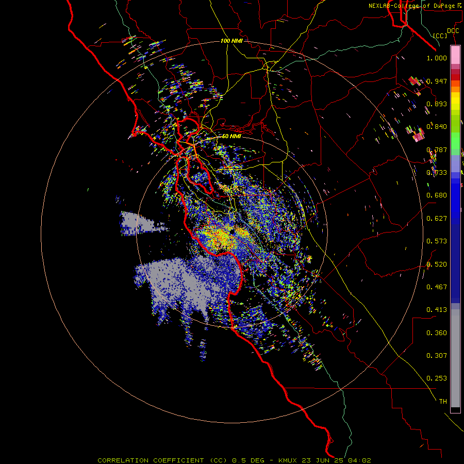The width and height of the screenshot is (464, 464).
Task: Select the 0.947 legend value
Action: point(437,81)
